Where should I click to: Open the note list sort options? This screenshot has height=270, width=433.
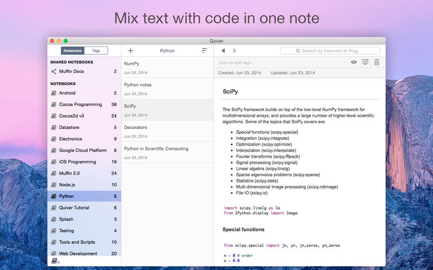pyautogui.click(x=204, y=51)
